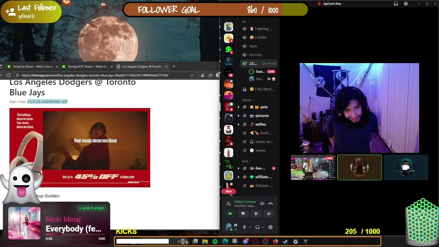Select the LIVE game stream thumbnail
This screenshot has height=247, width=439.
pyautogui.click(x=313, y=167)
